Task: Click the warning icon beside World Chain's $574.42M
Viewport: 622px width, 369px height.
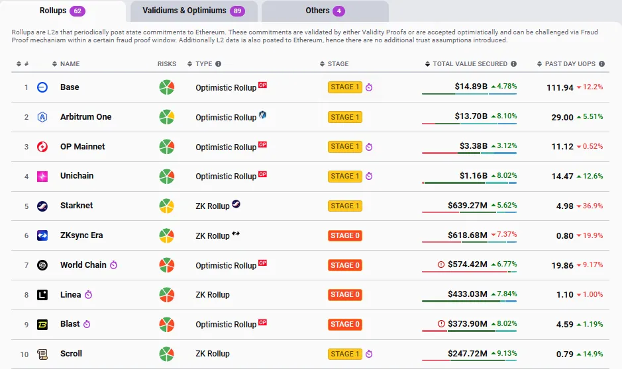Action: coord(441,265)
